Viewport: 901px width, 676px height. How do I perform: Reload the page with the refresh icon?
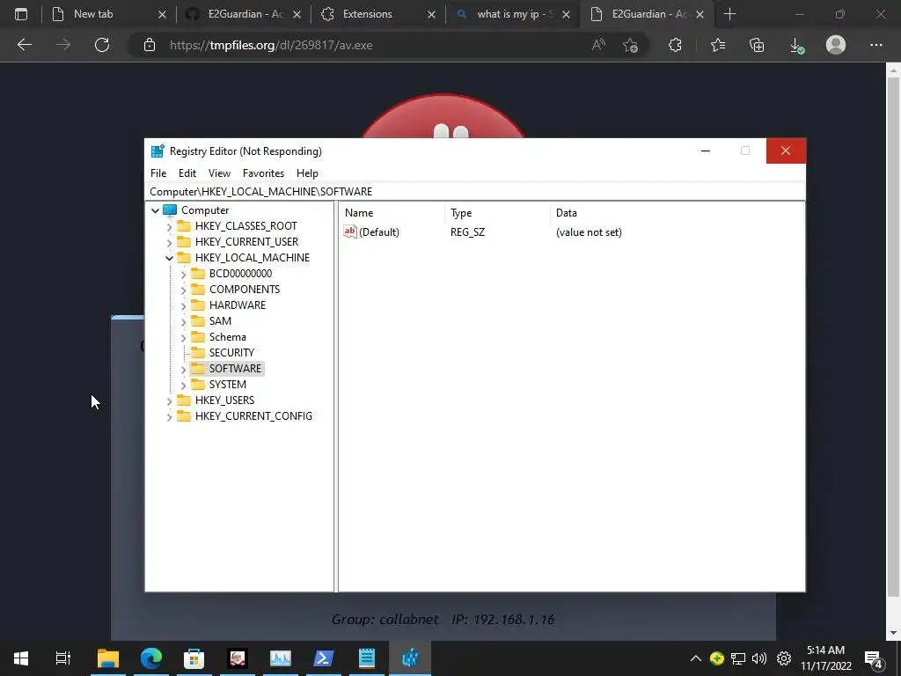tap(102, 45)
